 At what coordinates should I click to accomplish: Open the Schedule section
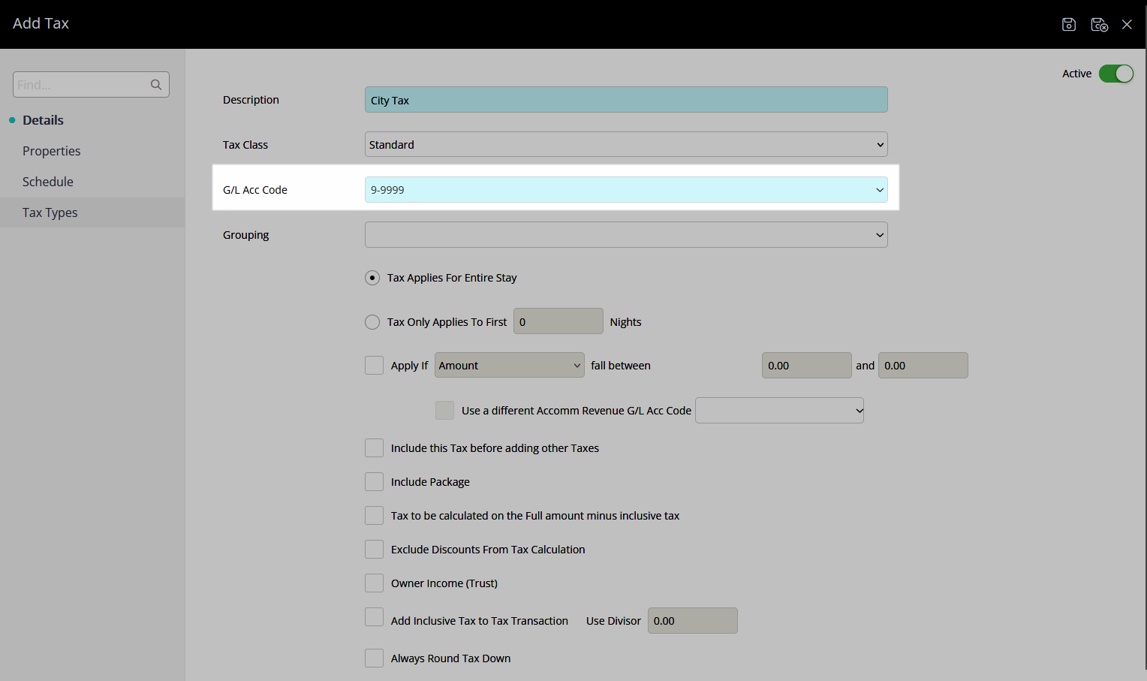[48, 182]
